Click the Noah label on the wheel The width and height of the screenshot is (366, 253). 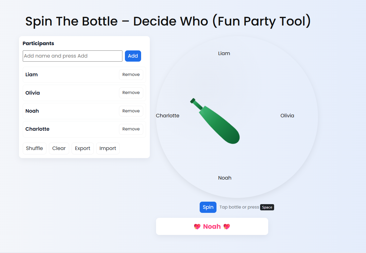click(x=225, y=178)
